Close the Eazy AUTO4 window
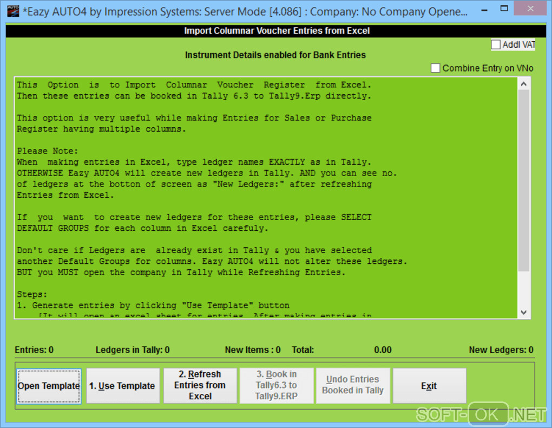This screenshot has height=428, width=552. click(x=530, y=9)
